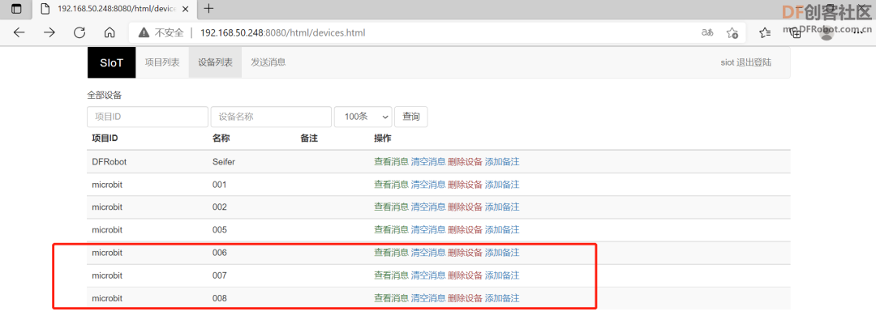The height and width of the screenshot is (320, 876).
Task: Click device name 007 cell
Action: click(220, 275)
